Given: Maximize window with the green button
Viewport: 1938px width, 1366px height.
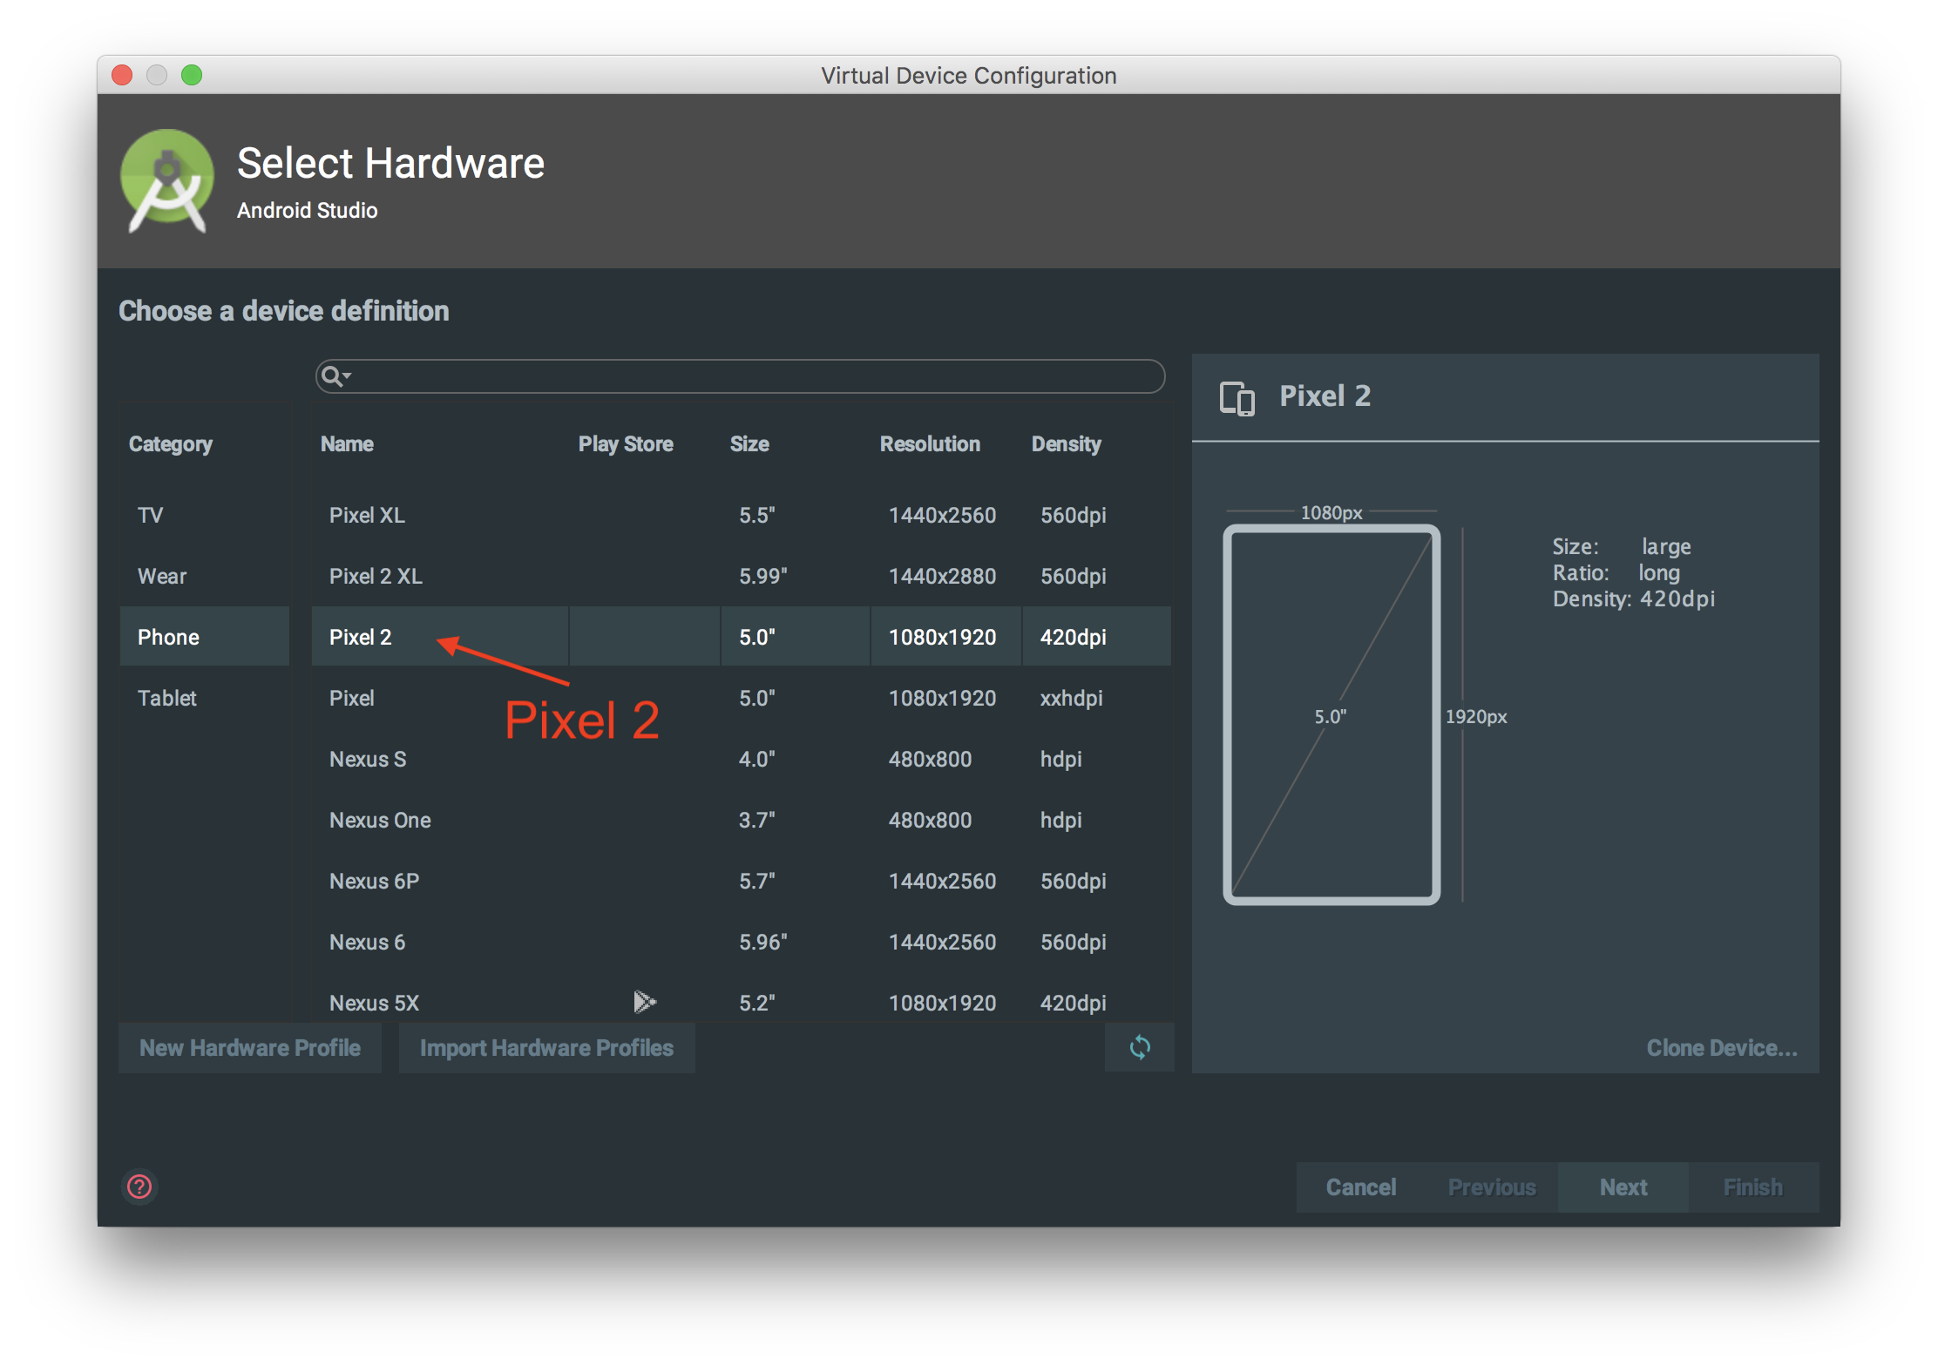Looking at the screenshot, I should pos(192,75).
